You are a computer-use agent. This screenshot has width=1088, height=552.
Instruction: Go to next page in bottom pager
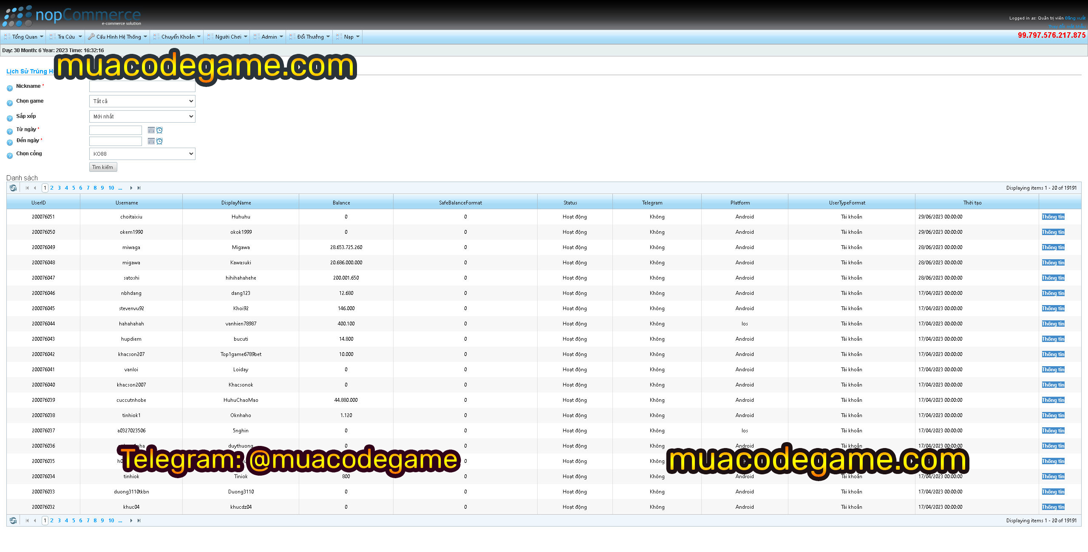pos(131,521)
